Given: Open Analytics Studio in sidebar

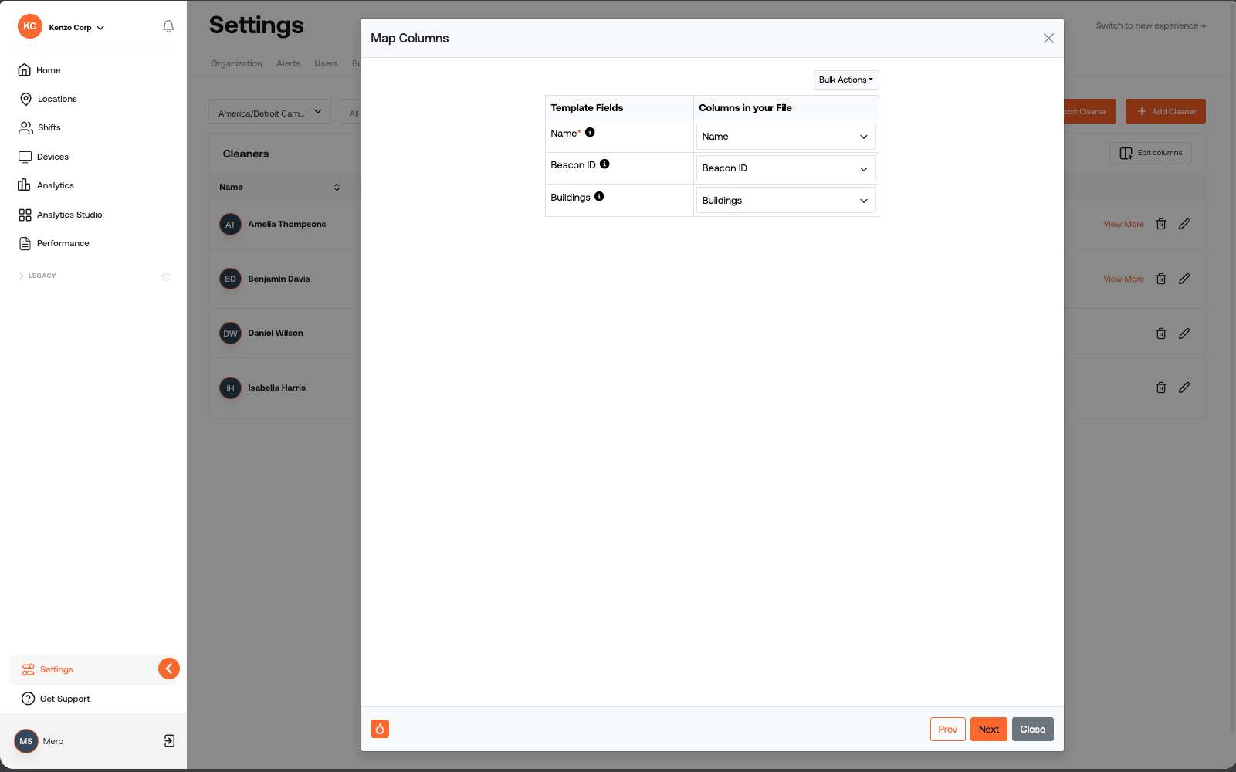Looking at the screenshot, I should tap(69, 215).
